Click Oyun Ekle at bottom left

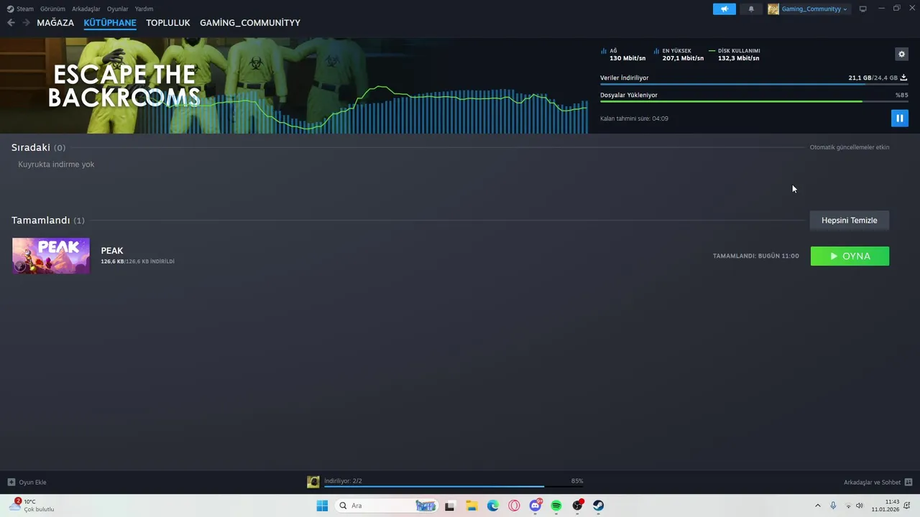[27, 482]
